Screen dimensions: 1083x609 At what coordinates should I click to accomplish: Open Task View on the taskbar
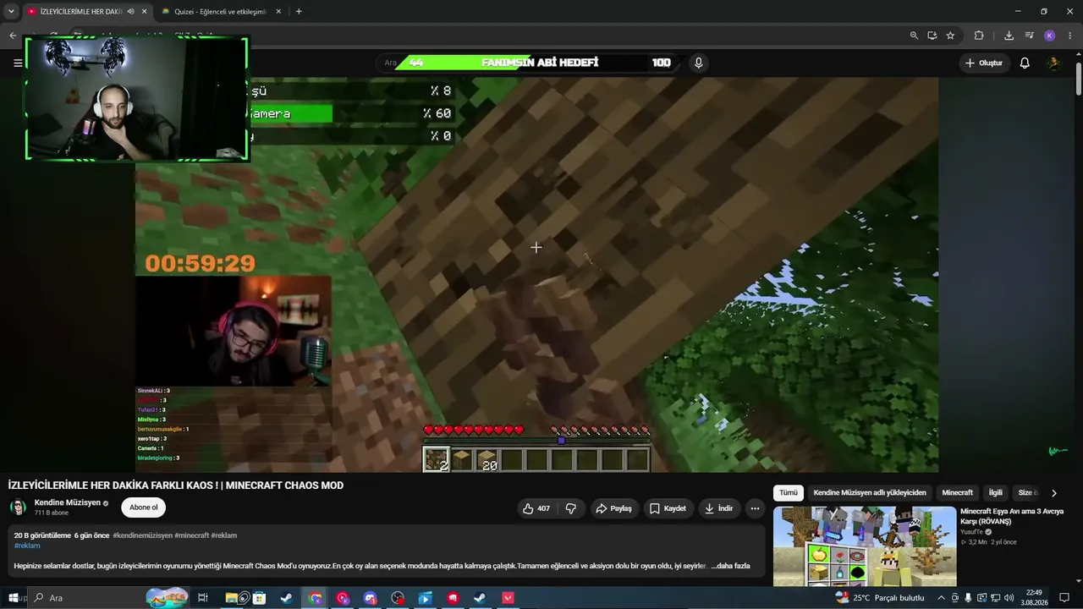pyautogui.click(x=203, y=598)
